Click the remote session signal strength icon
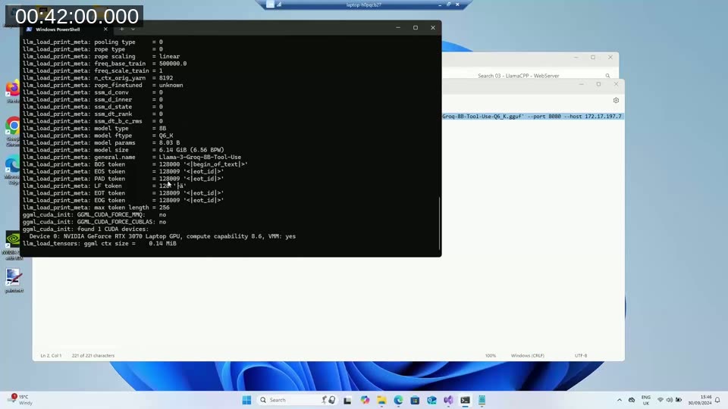This screenshot has height=409, width=728. click(x=279, y=5)
